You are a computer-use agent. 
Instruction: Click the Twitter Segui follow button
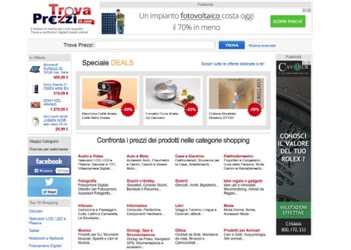49,192
